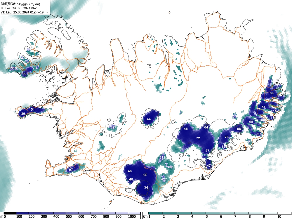The width and height of the screenshot is (292, 219).
Task: Select km legend swatch between 9 and 10
Action: 270,213
